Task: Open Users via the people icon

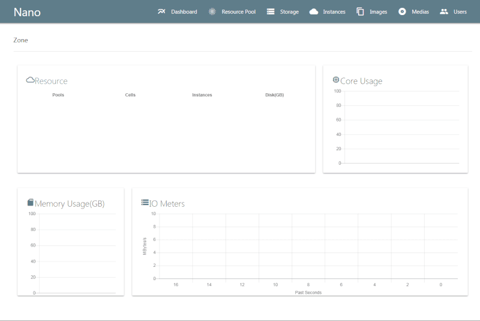Action: point(444,11)
